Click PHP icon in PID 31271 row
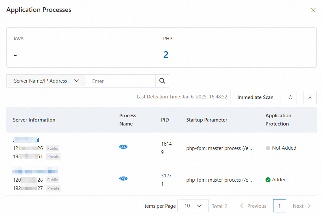Viewport: 322px width, 217px height. pyautogui.click(x=123, y=178)
